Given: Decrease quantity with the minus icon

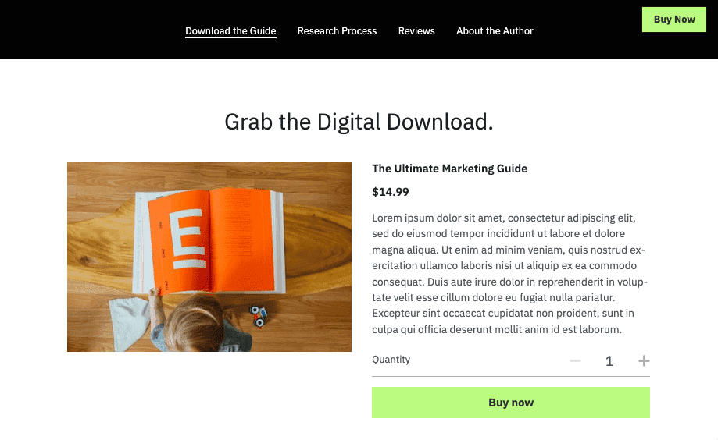Looking at the screenshot, I should (x=575, y=361).
